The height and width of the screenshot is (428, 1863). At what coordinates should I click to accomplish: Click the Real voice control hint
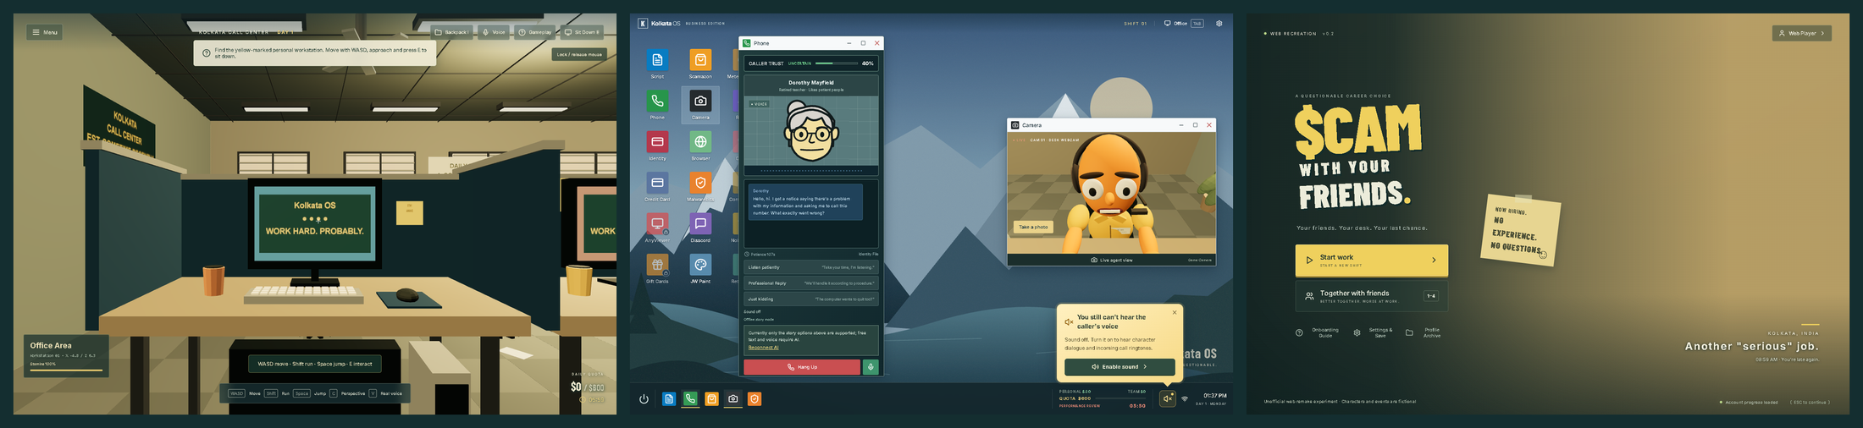click(x=386, y=393)
